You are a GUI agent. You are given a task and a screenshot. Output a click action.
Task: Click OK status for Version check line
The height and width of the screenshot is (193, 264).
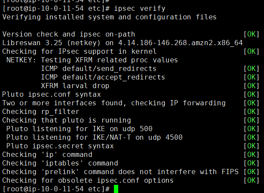pyautogui.click(x=252, y=34)
